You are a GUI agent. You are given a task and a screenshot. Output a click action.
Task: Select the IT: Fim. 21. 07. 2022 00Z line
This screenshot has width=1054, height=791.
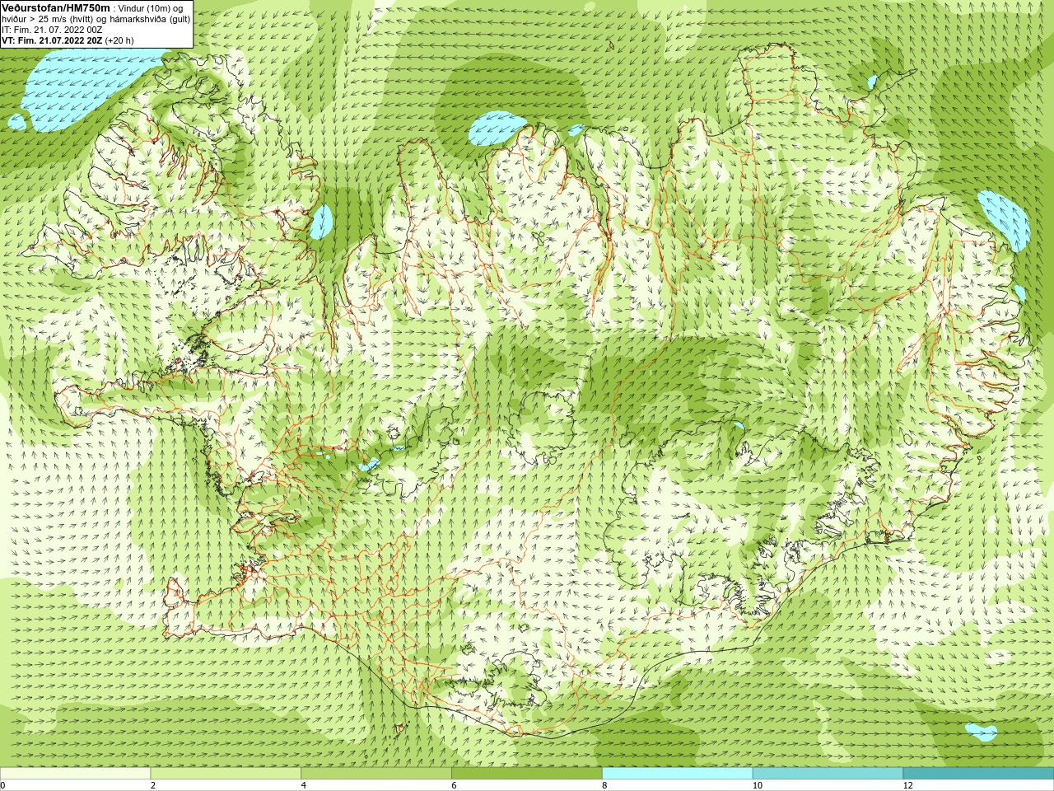[52, 29]
